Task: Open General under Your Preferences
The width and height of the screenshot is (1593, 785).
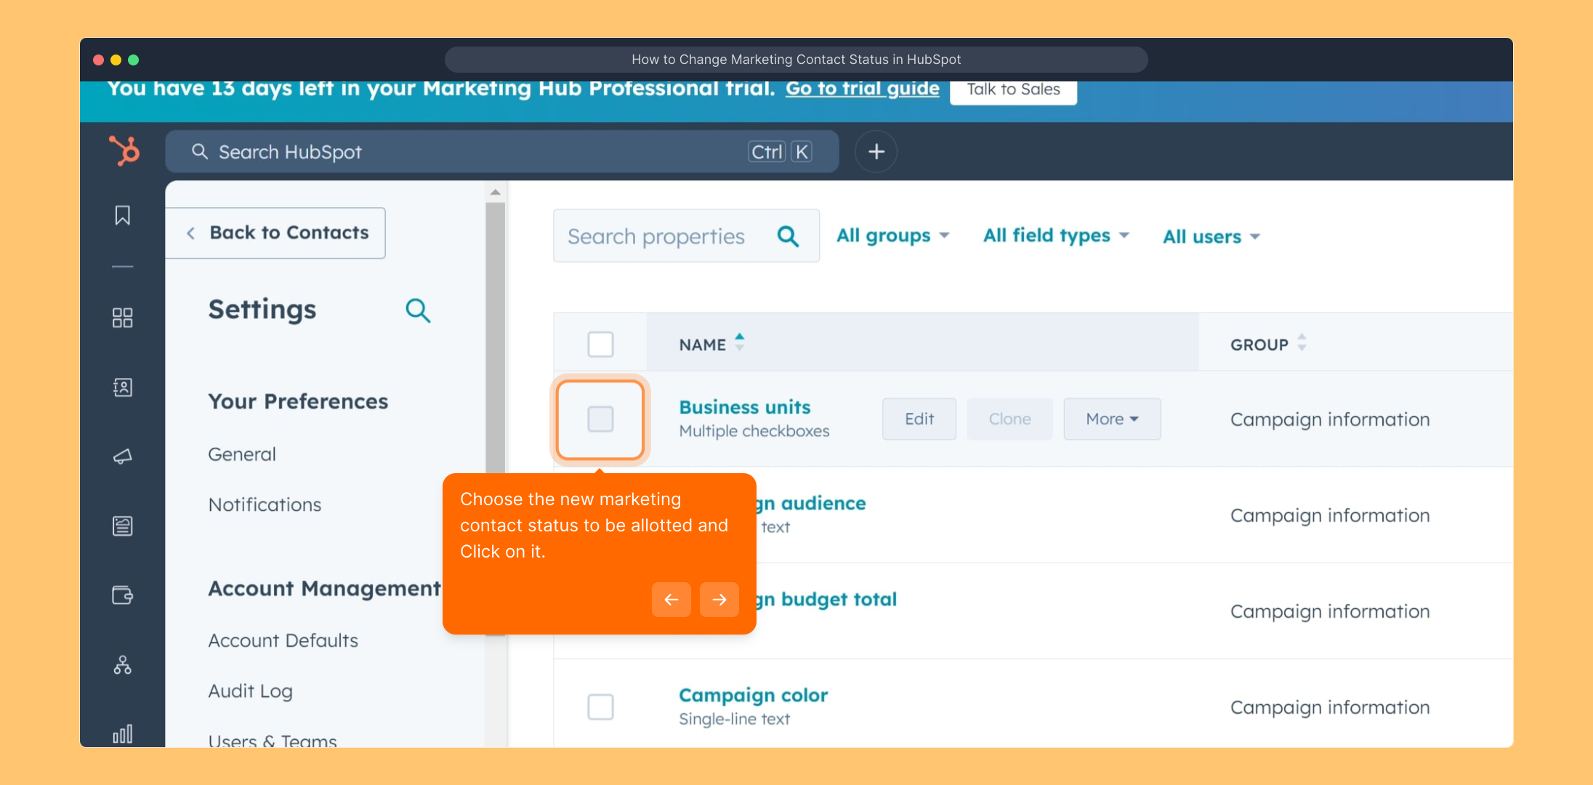Action: coord(242,454)
